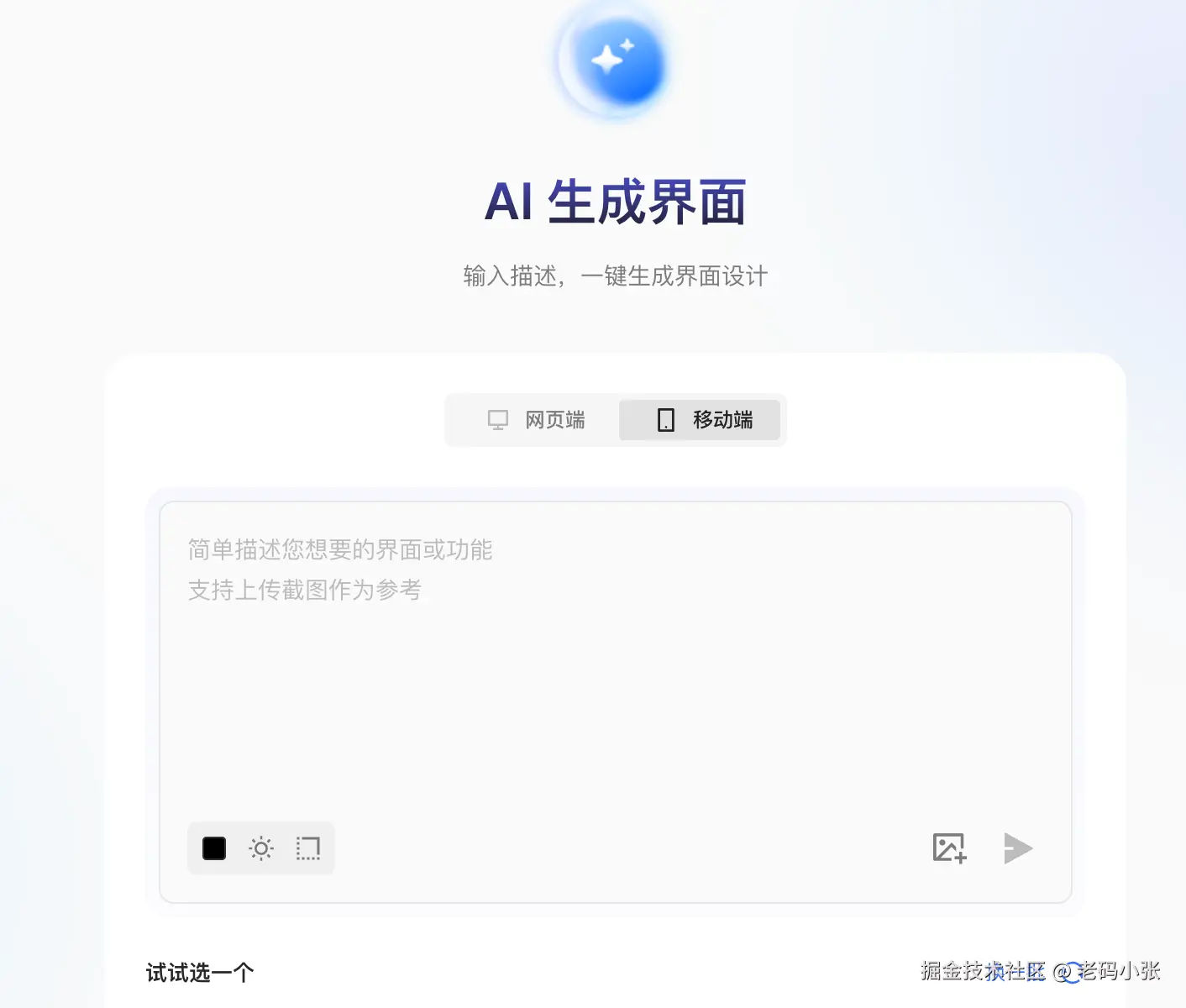Screen dimensions: 1186x1008
Task: Click the gray send arrow icon
Action: [x=1017, y=848]
